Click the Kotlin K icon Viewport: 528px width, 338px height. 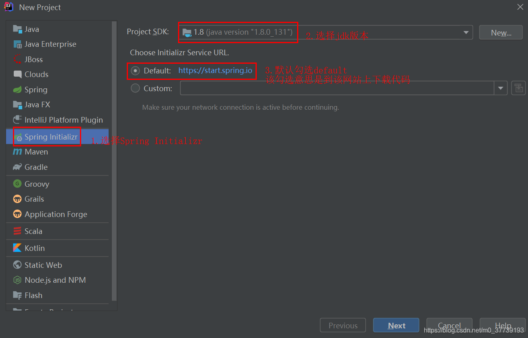(x=17, y=248)
